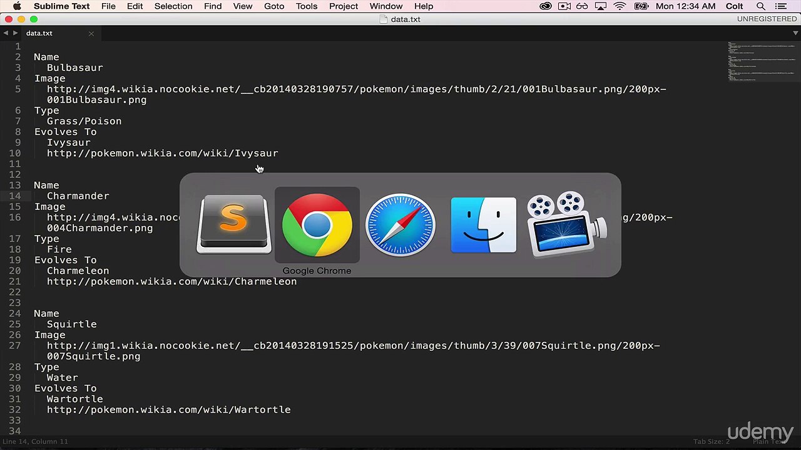Click the menu bar clock Mon 12:34 AM

tap(686, 6)
